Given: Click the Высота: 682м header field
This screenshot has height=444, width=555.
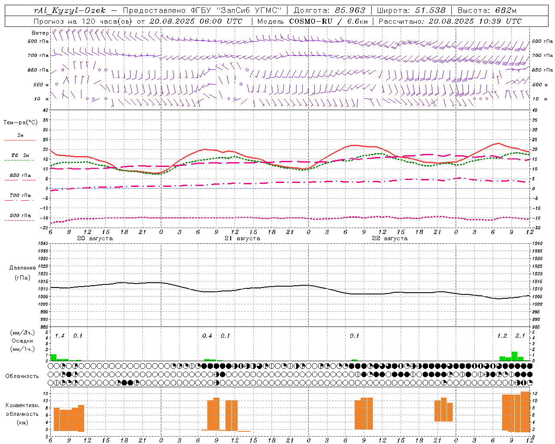Looking at the screenshot, I should tap(487, 11).
